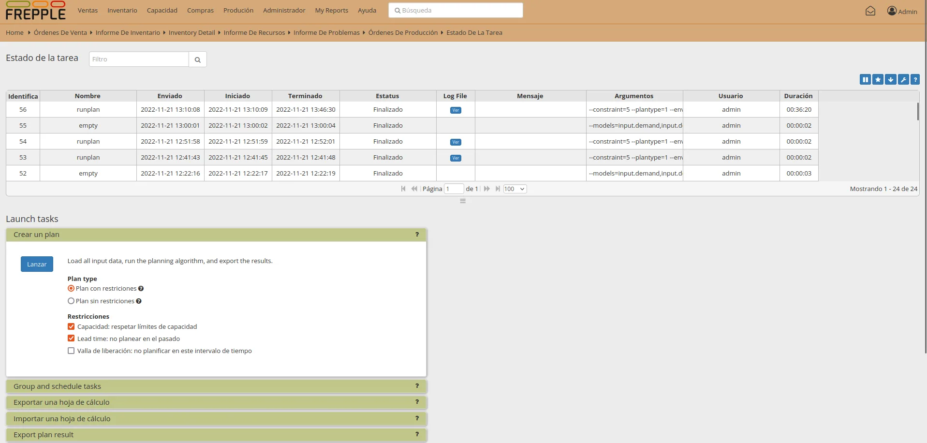Screen dimensions: 927x443
Task: Enable Valla de liberación restriction
Action: tap(71, 351)
